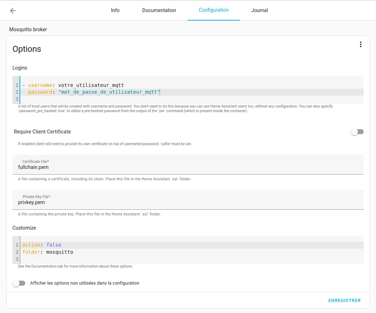Switch to the Info tab

115,10
